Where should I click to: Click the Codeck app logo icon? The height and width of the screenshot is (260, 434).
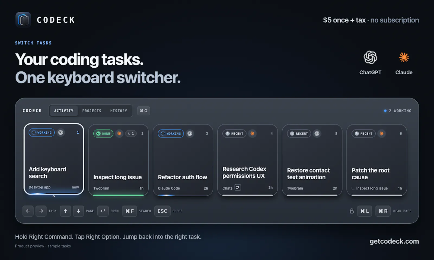click(23, 20)
